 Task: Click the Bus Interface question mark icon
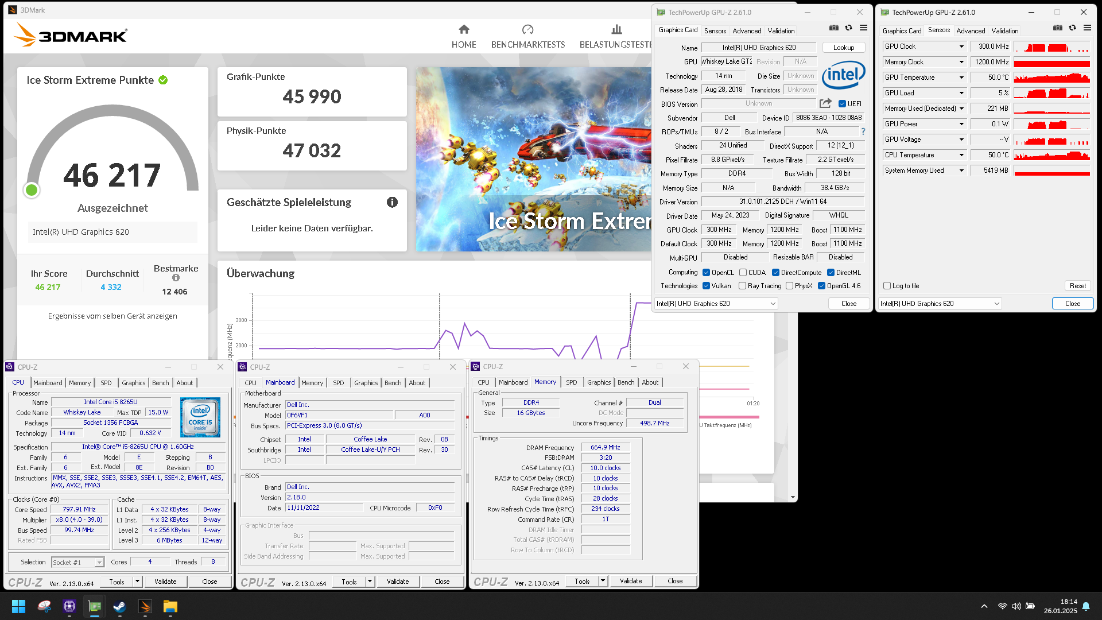(863, 131)
